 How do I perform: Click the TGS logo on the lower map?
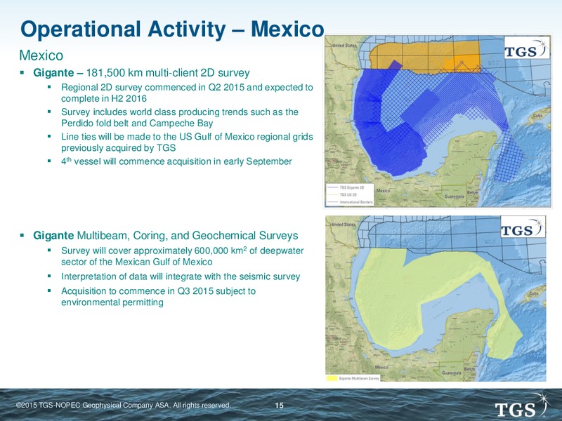(523, 226)
